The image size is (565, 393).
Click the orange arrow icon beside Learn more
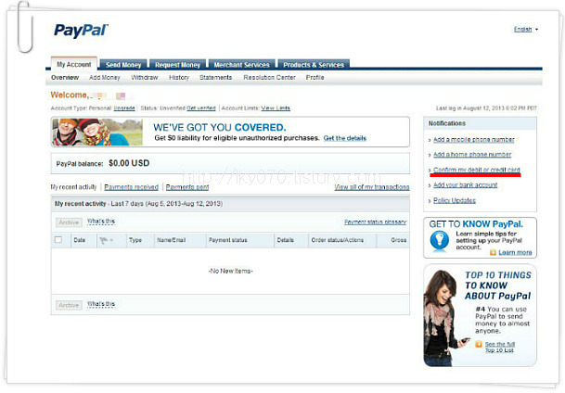(493, 253)
